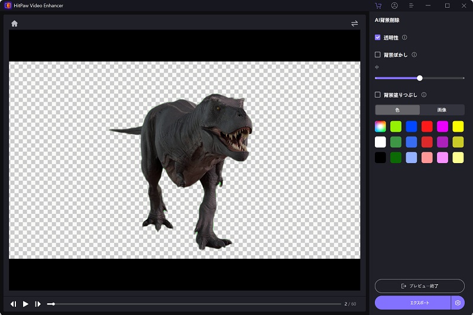Image resolution: width=473 pixels, height=315 pixels.
Task: Show info for 透明性 option
Action: 404,37
